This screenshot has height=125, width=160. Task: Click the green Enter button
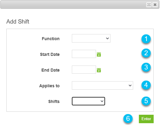point(146,119)
